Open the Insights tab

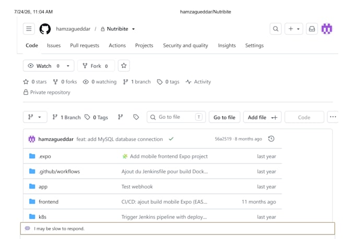click(227, 45)
